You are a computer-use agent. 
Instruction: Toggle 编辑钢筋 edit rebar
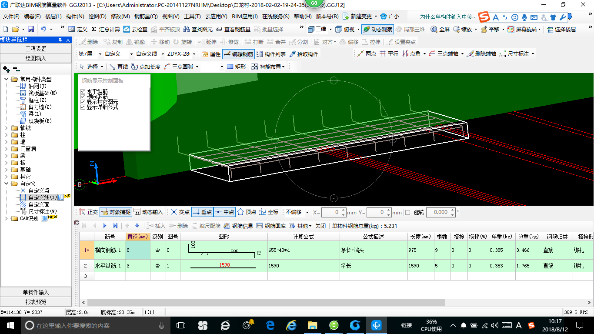[x=238, y=54]
